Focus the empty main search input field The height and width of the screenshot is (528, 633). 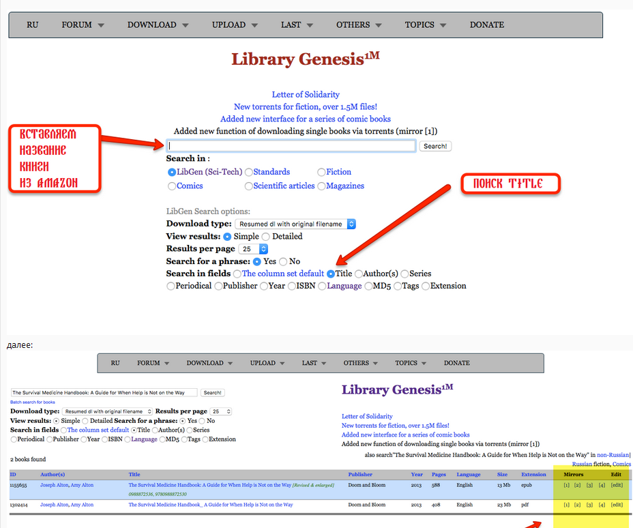(x=291, y=146)
